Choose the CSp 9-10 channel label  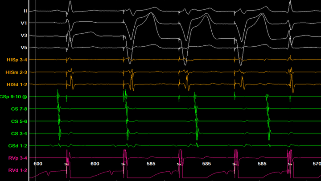(11, 97)
